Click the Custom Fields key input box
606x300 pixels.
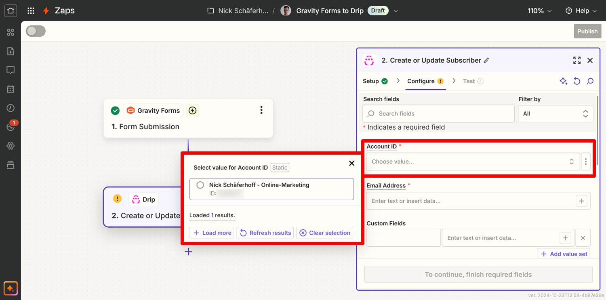point(403,238)
